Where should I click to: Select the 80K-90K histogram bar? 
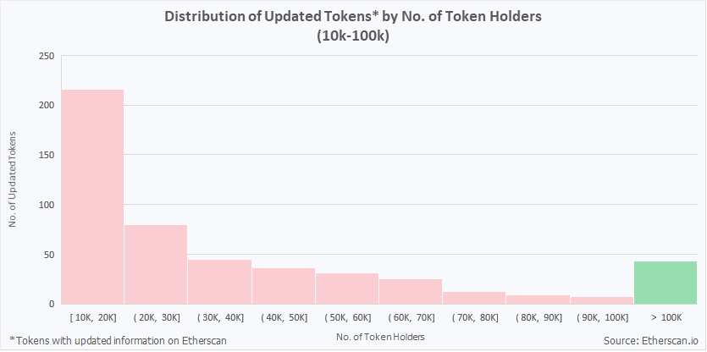point(538,300)
